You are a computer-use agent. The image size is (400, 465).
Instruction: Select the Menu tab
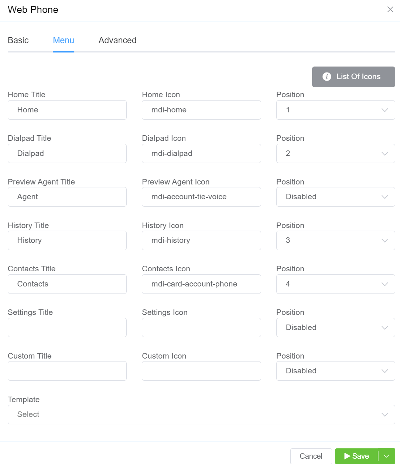pyautogui.click(x=64, y=41)
